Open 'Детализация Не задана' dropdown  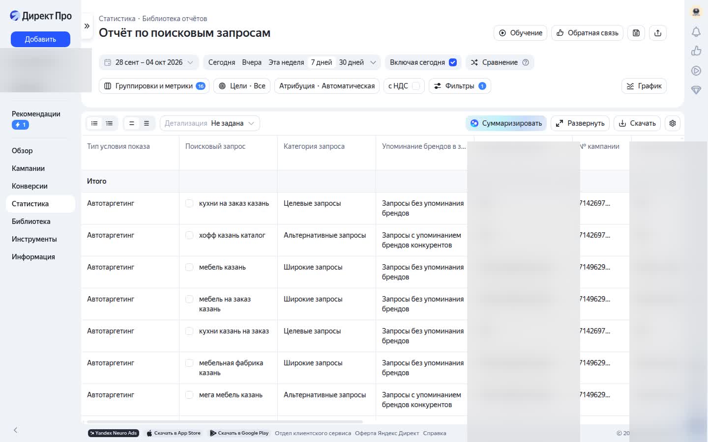[210, 123]
